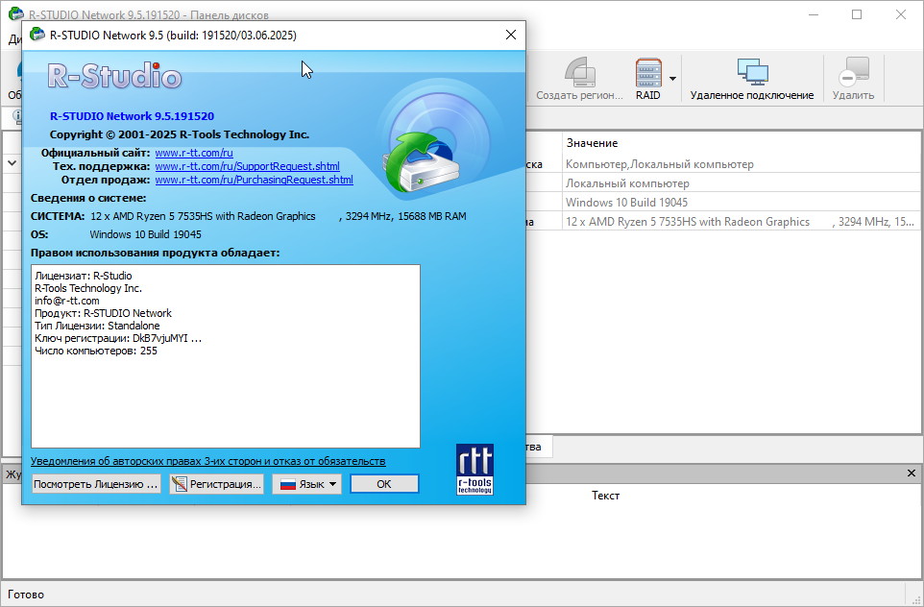Click the Посмотреть Лицензию button
The image size is (924, 607).
(96, 484)
